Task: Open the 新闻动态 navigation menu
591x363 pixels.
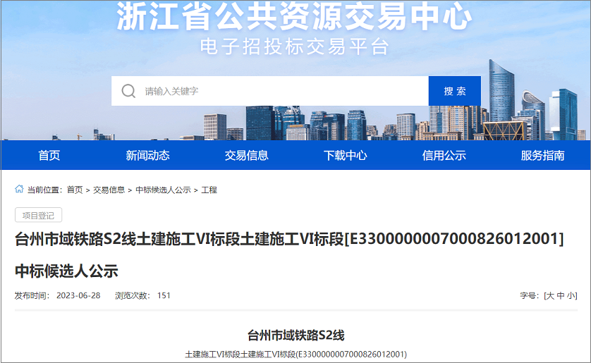Action: click(x=148, y=156)
